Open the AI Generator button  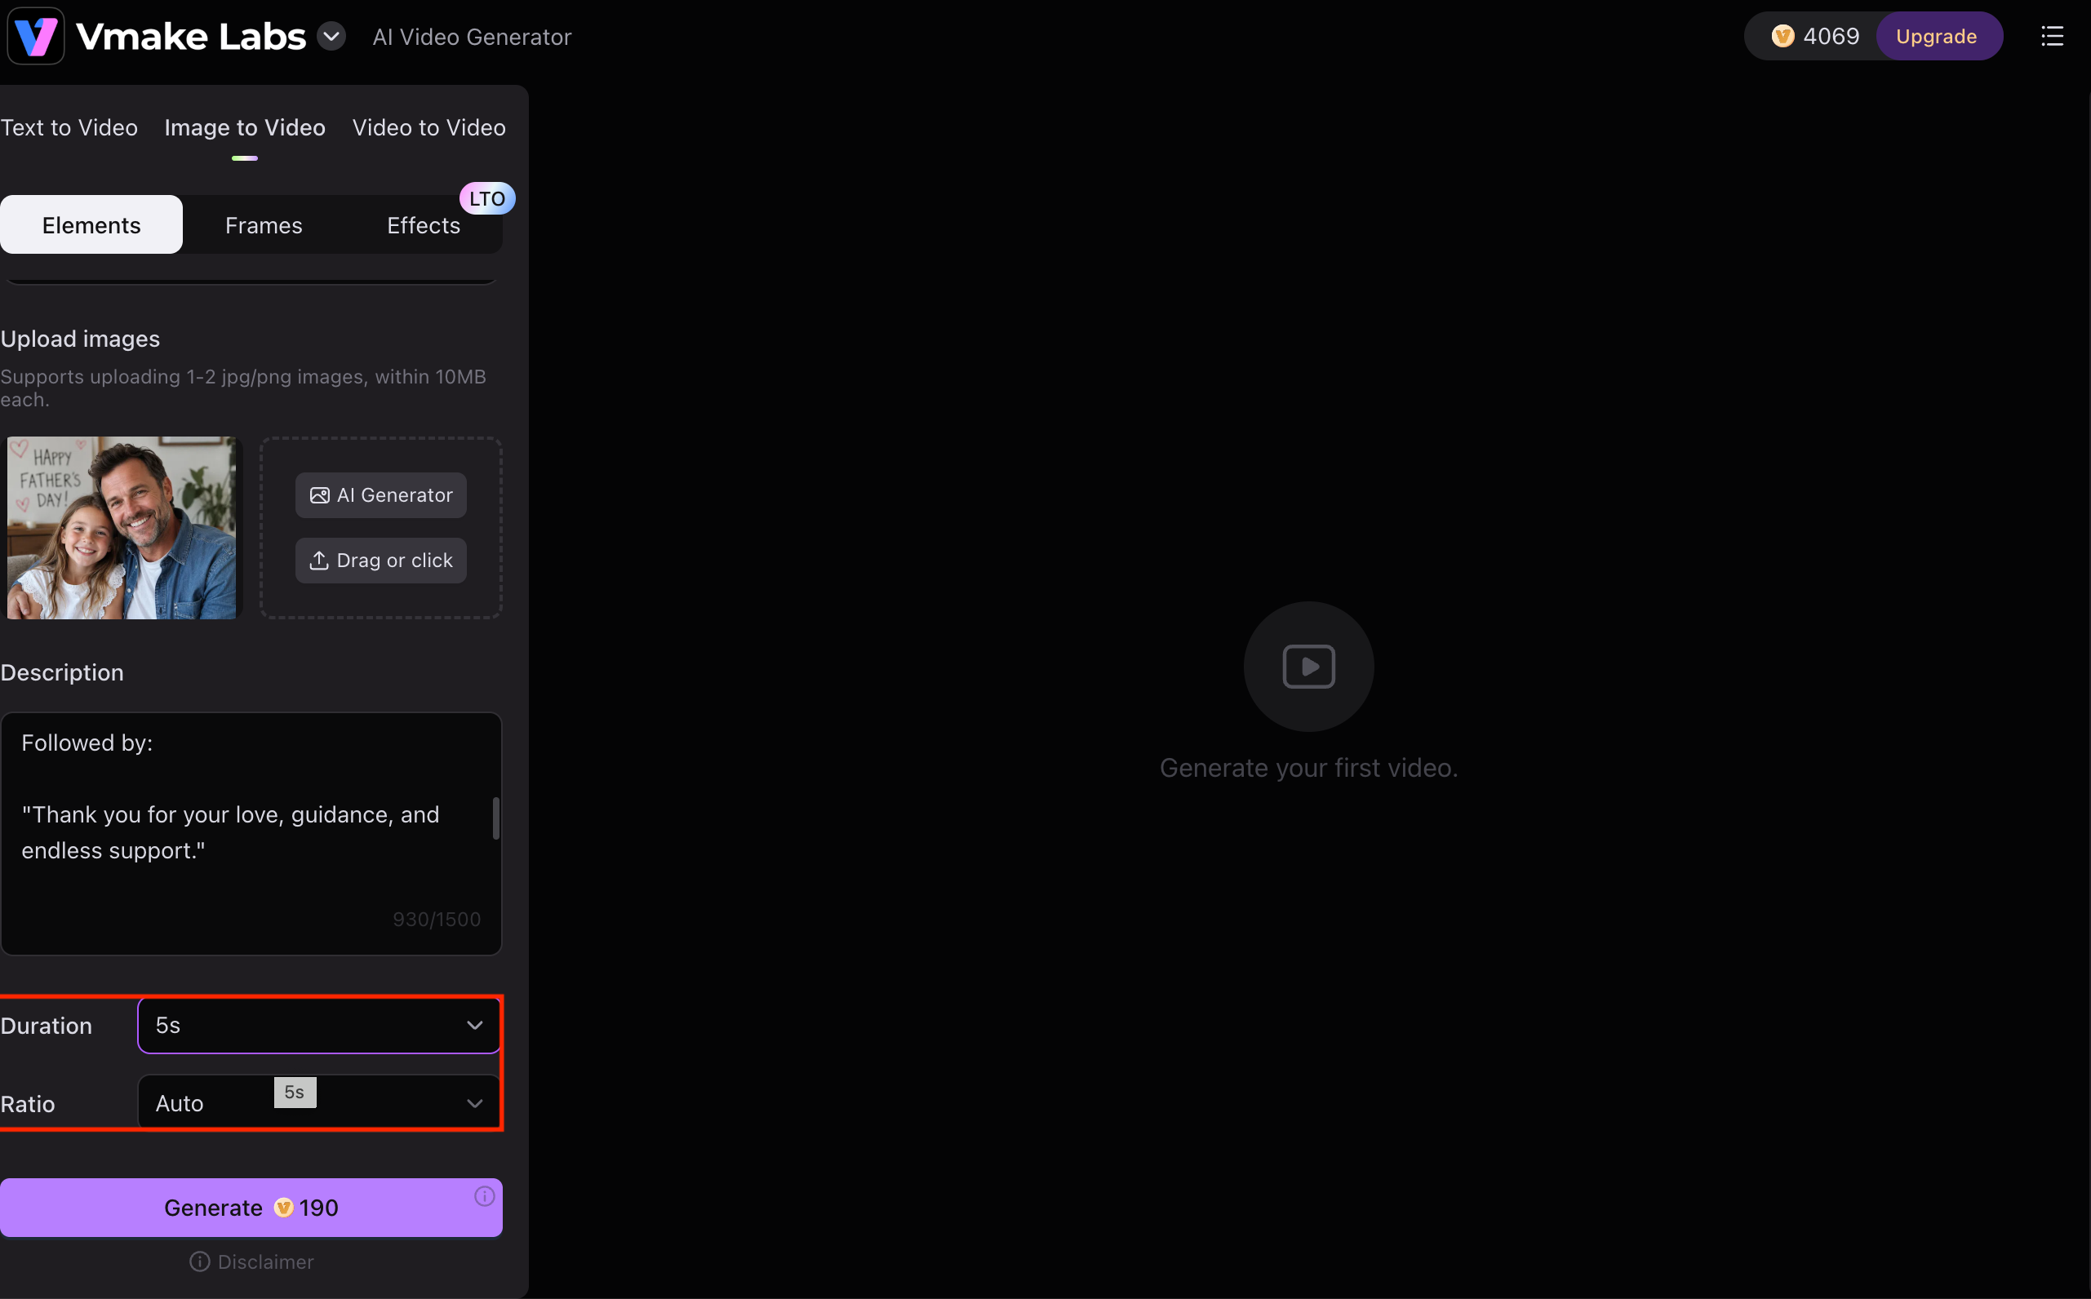[x=381, y=496]
